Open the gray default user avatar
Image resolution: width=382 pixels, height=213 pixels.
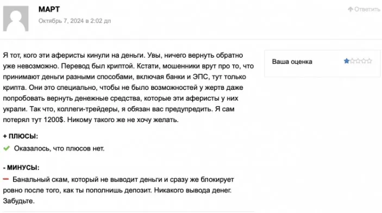16,19
